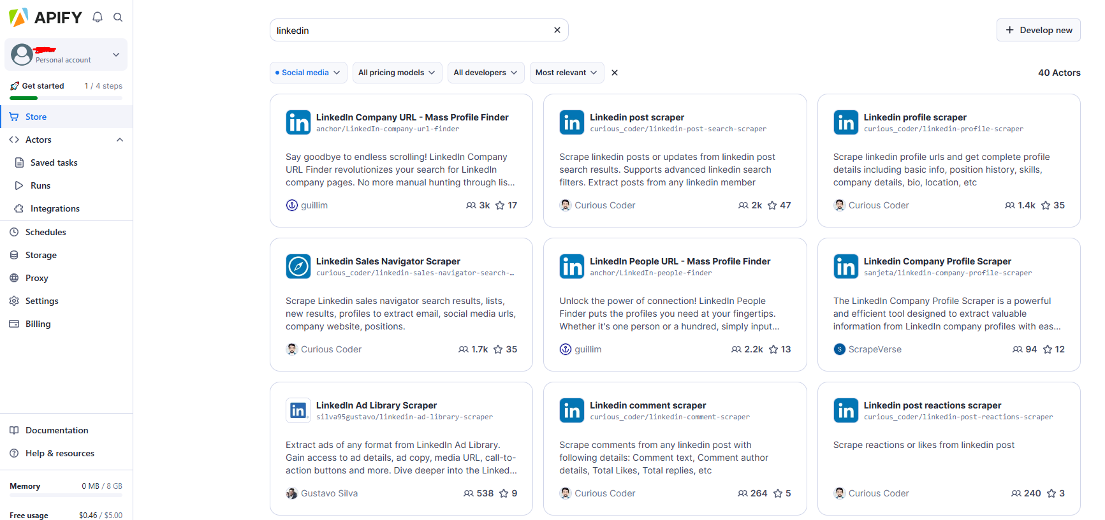Open the Store menu item
This screenshot has width=1105, height=520.
pyautogui.click(x=66, y=117)
